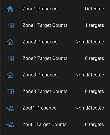Screen dimensions: 110x135
Task: Click the outlined home icon for Zone2 Presence
Action: coord(10,42)
